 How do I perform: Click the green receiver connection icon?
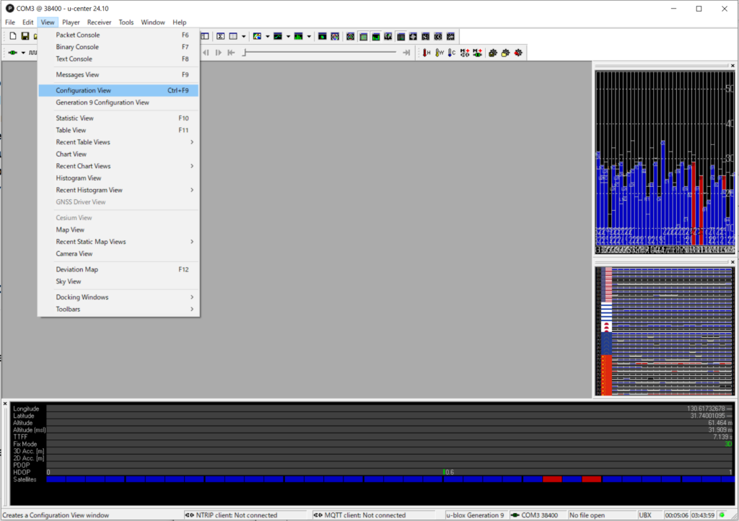(13, 53)
